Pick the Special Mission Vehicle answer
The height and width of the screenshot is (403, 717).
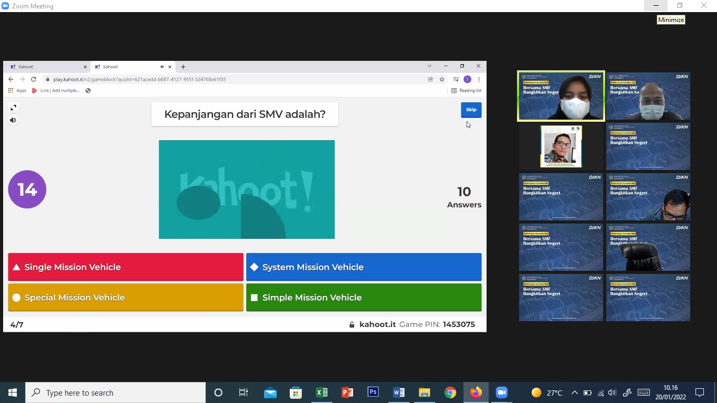(125, 298)
